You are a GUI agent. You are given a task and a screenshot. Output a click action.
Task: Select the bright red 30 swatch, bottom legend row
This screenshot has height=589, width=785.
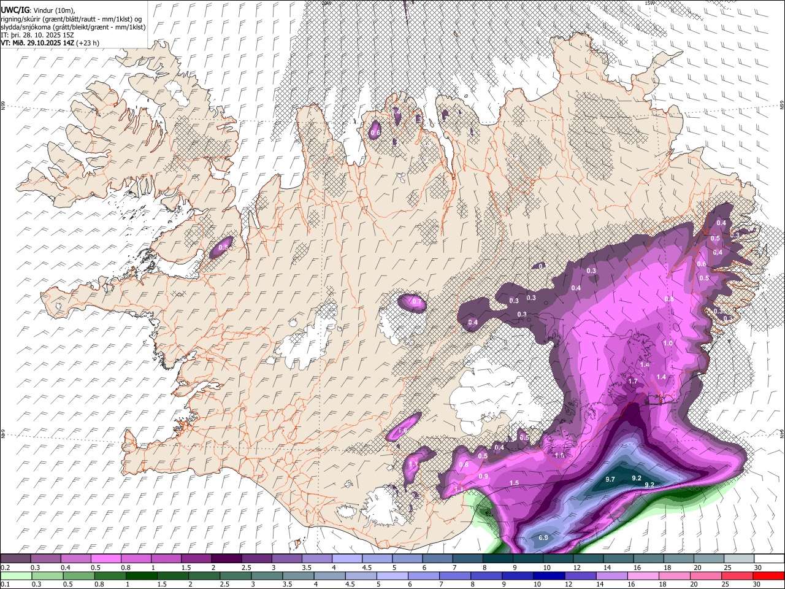[768, 576]
